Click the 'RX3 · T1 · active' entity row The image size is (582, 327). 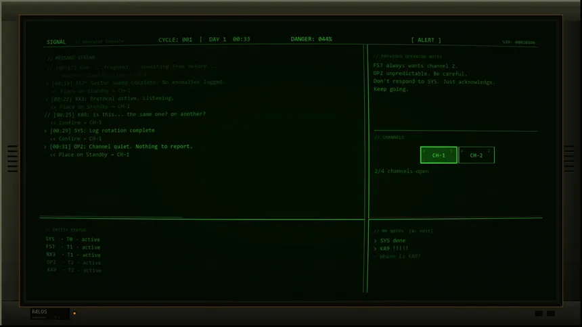coord(73,255)
